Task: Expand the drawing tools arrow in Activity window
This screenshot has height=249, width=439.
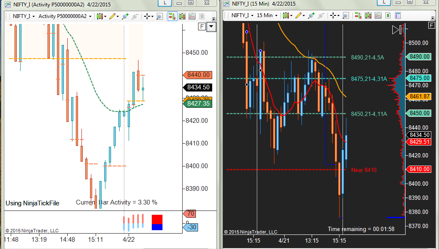Action: pyautogui.click(x=117, y=17)
